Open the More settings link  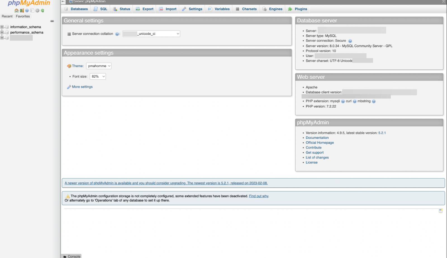(x=82, y=87)
